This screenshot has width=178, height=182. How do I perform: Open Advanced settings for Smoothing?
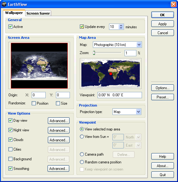[58, 169]
